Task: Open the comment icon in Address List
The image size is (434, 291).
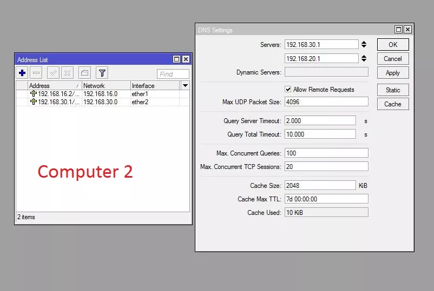Action: 85,73
